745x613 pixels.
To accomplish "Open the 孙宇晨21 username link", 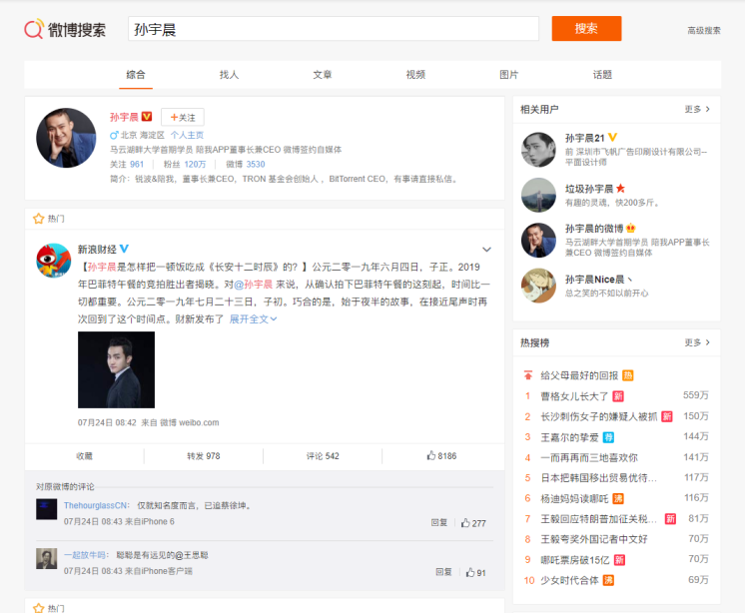I will (584, 138).
